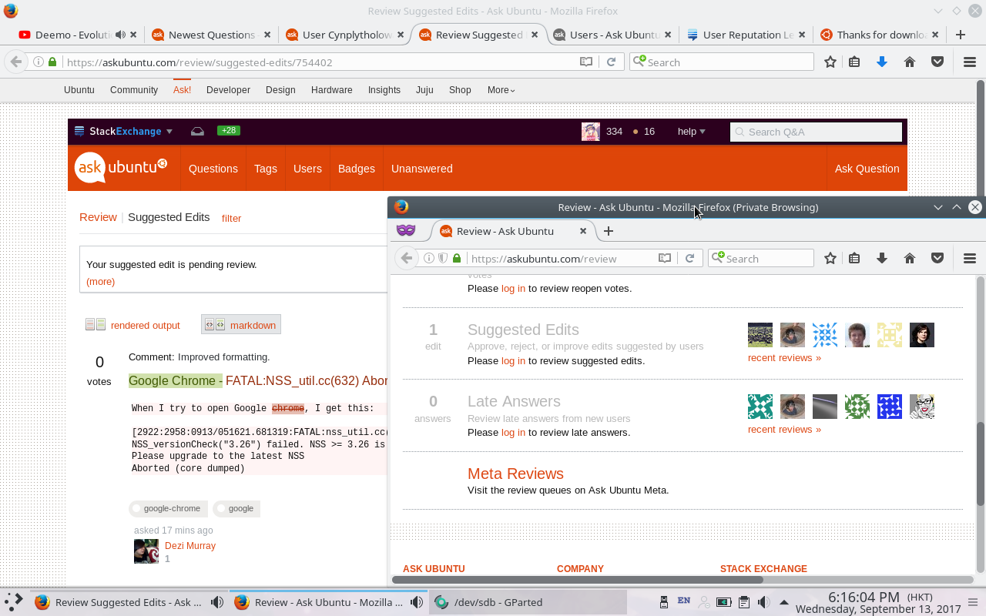Switch view to rendered output
986x616 pixels.
(132, 325)
